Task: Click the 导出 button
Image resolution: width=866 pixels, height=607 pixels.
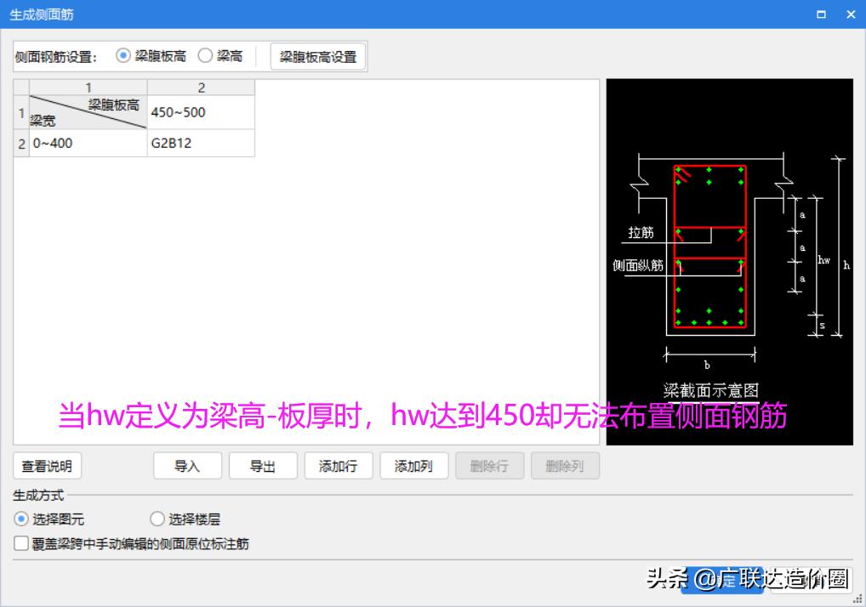Action: coord(263,466)
